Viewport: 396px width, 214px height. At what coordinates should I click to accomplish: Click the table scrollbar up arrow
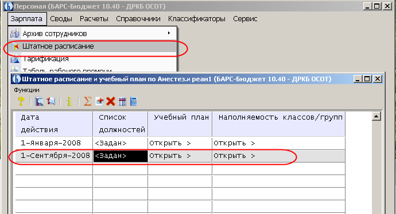click(376, 116)
